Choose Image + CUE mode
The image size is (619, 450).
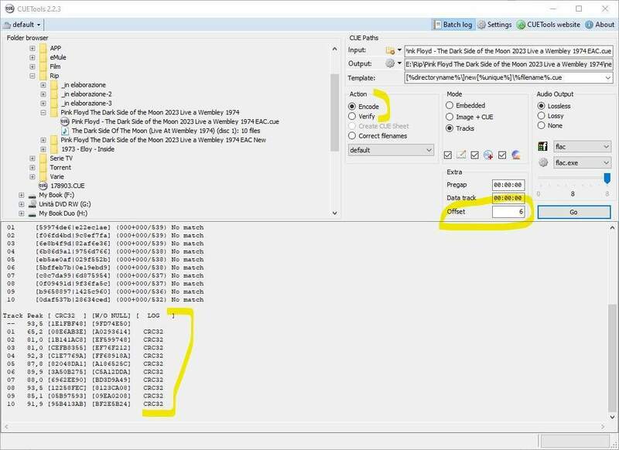coord(450,116)
